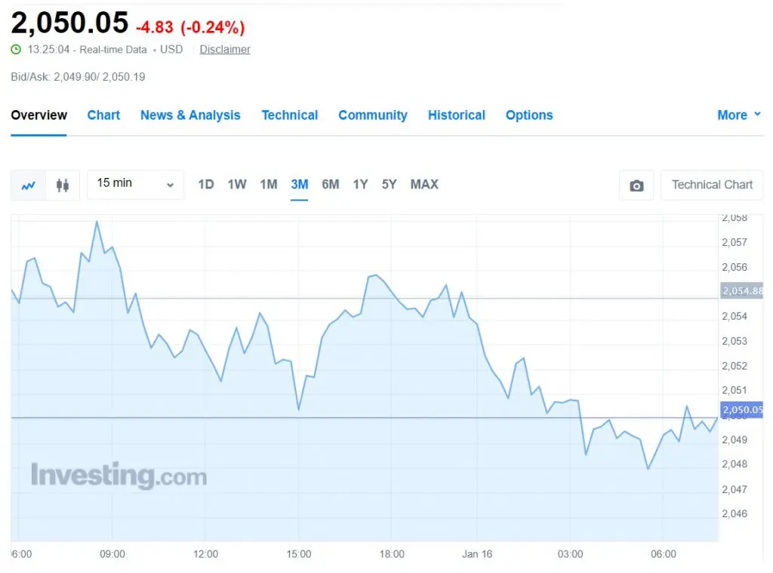
Task: Click the camera screenshot icon
Action: (636, 185)
